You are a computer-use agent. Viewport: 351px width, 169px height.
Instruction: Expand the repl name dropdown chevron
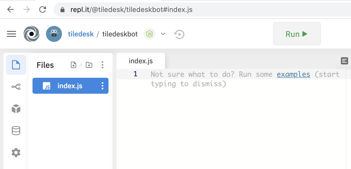pyautogui.click(x=163, y=34)
